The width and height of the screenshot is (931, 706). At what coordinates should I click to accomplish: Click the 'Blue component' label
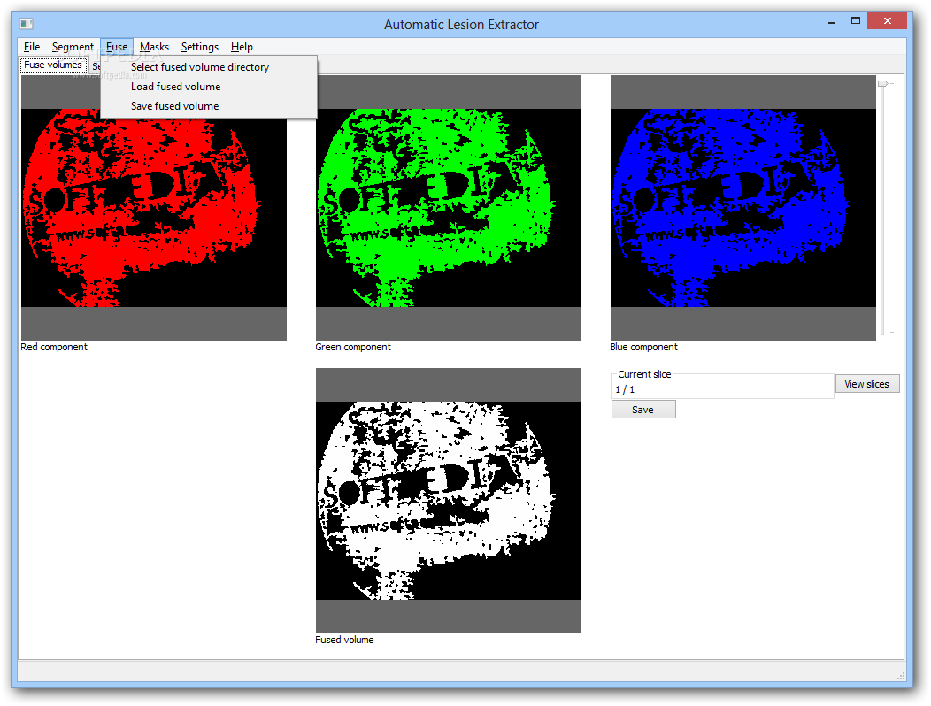coord(643,348)
